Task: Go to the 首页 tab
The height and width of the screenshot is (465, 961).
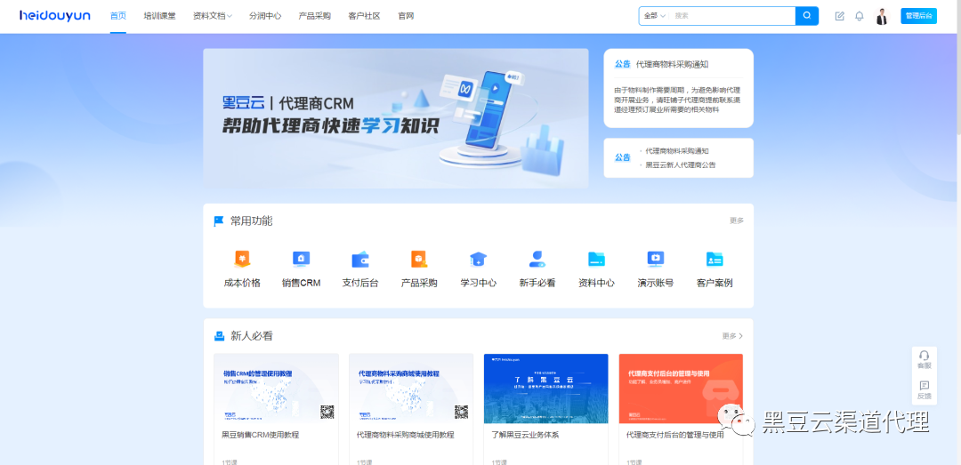Action: tap(118, 16)
